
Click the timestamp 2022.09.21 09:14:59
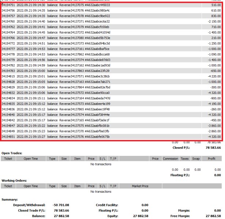pyautogui.click(x=31, y=65)
